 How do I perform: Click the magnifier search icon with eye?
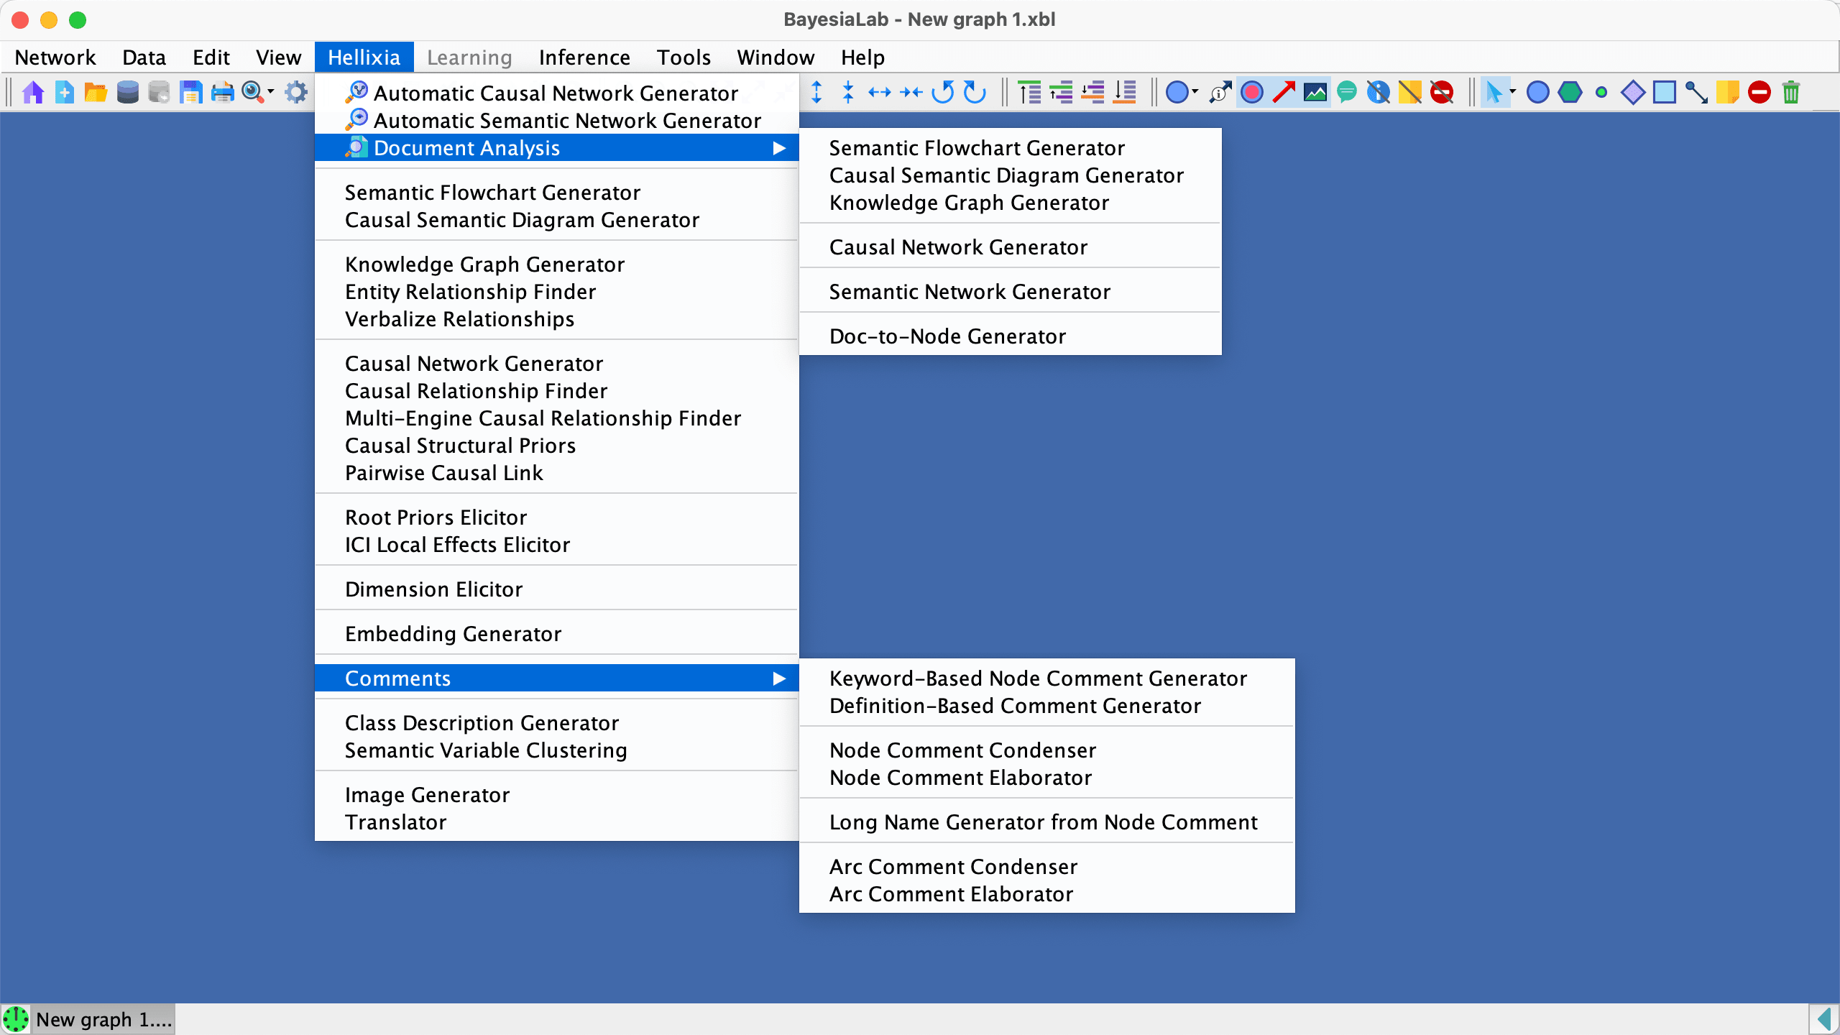[x=252, y=92]
